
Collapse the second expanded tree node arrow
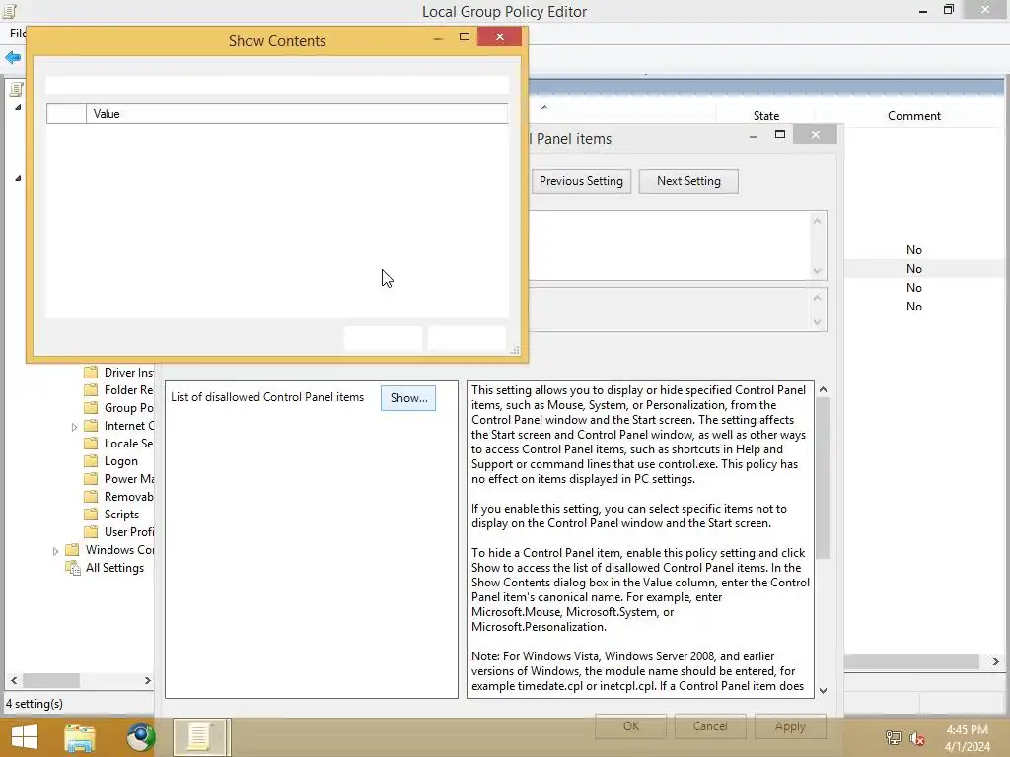point(18,178)
